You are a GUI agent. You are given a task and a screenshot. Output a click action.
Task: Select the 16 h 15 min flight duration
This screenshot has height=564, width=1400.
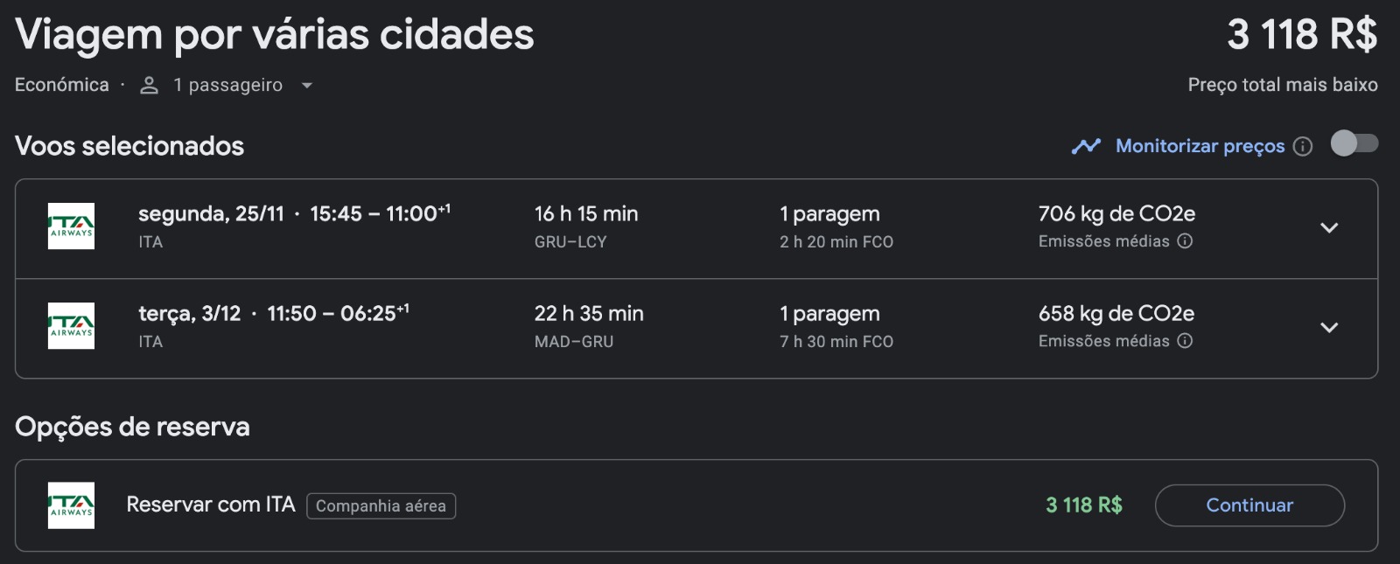[x=586, y=214]
